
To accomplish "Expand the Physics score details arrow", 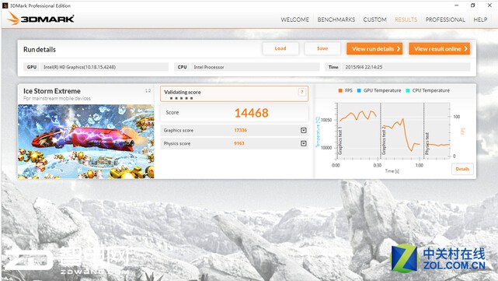I will [x=304, y=143].
